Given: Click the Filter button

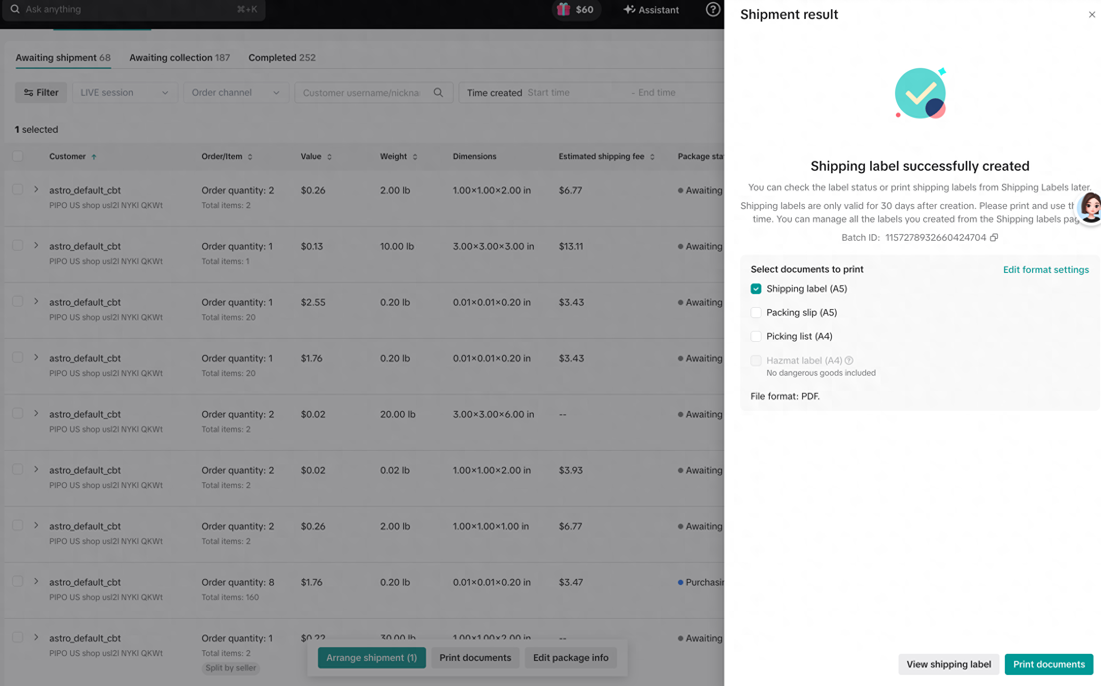Looking at the screenshot, I should coord(41,93).
